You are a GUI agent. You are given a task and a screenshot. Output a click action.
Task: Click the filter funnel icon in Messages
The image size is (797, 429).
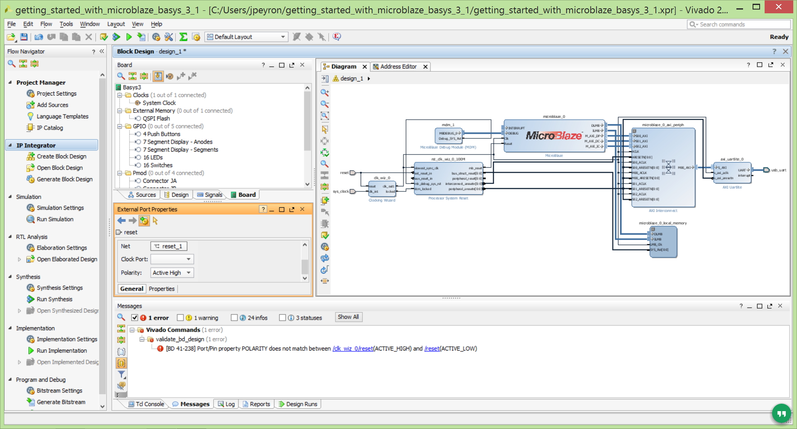pos(121,375)
